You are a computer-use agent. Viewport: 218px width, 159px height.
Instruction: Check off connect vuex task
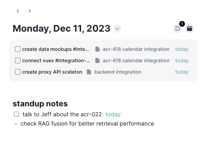pos(18,60)
